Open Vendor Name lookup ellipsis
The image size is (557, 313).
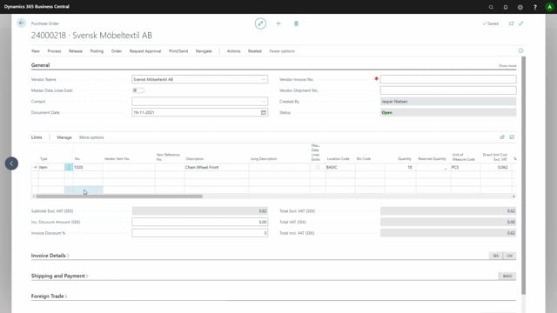264,79
